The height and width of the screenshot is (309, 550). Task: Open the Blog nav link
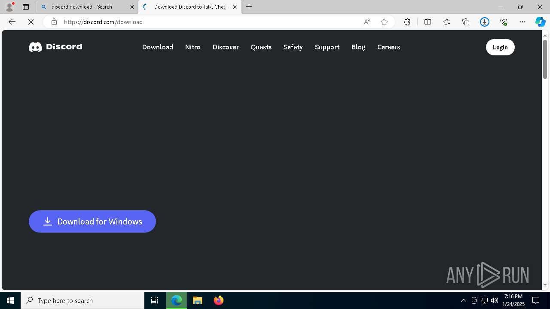358,47
